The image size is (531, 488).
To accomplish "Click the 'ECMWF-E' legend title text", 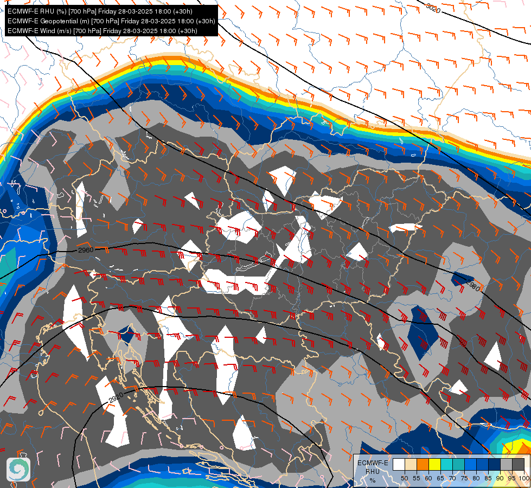I will [373, 463].
